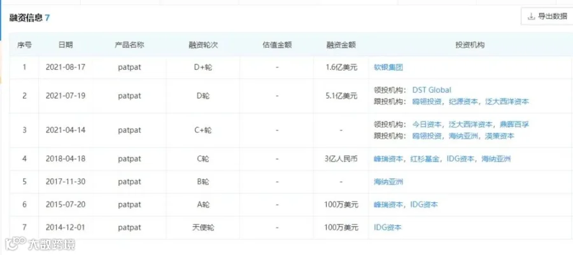This screenshot has height=255, width=573.
Task: Click the 序号 column header
Action: 24,45
